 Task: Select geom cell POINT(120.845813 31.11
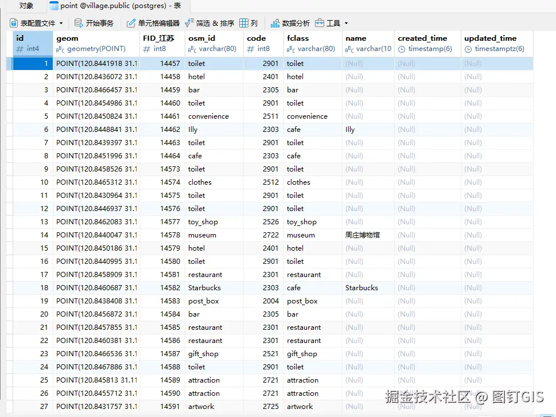point(96,380)
